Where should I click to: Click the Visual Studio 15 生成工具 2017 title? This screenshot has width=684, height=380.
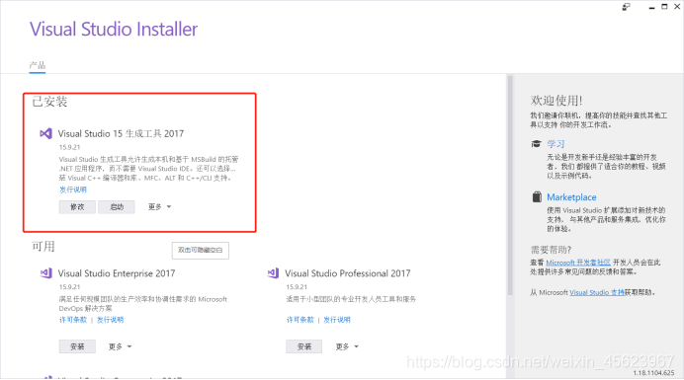point(121,134)
